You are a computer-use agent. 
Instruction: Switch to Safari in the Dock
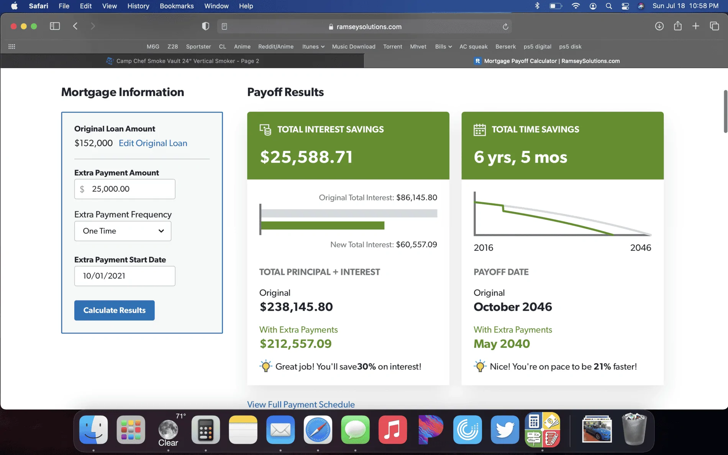(x=318, y=429)
